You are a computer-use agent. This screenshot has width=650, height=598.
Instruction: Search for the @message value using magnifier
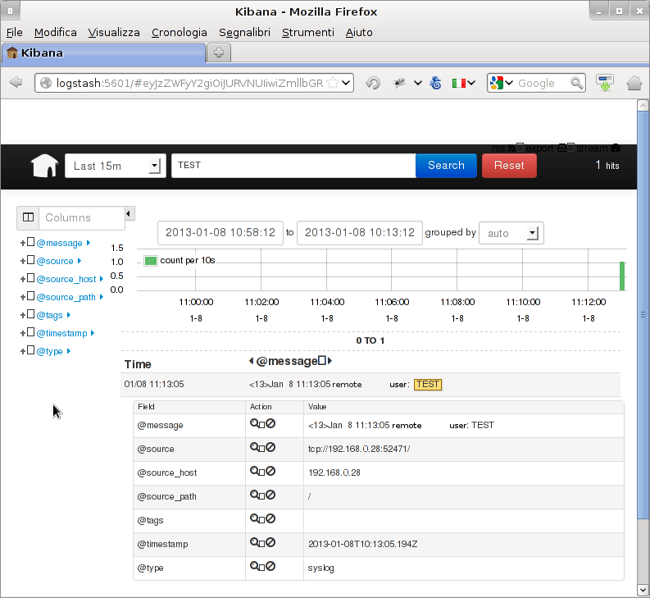[254, 423]
